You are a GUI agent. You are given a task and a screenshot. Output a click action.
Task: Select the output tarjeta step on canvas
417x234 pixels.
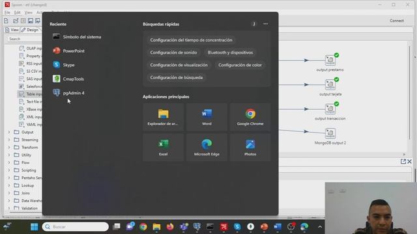330,84
